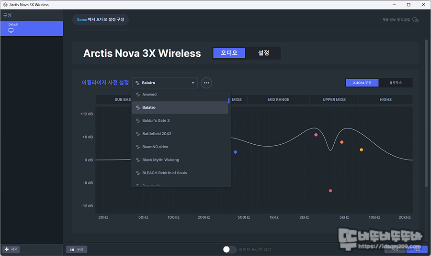Switch to the 오디오 tab
This screenshot has height=256, width=431.
pyautogui.click(x=229, y=53)
